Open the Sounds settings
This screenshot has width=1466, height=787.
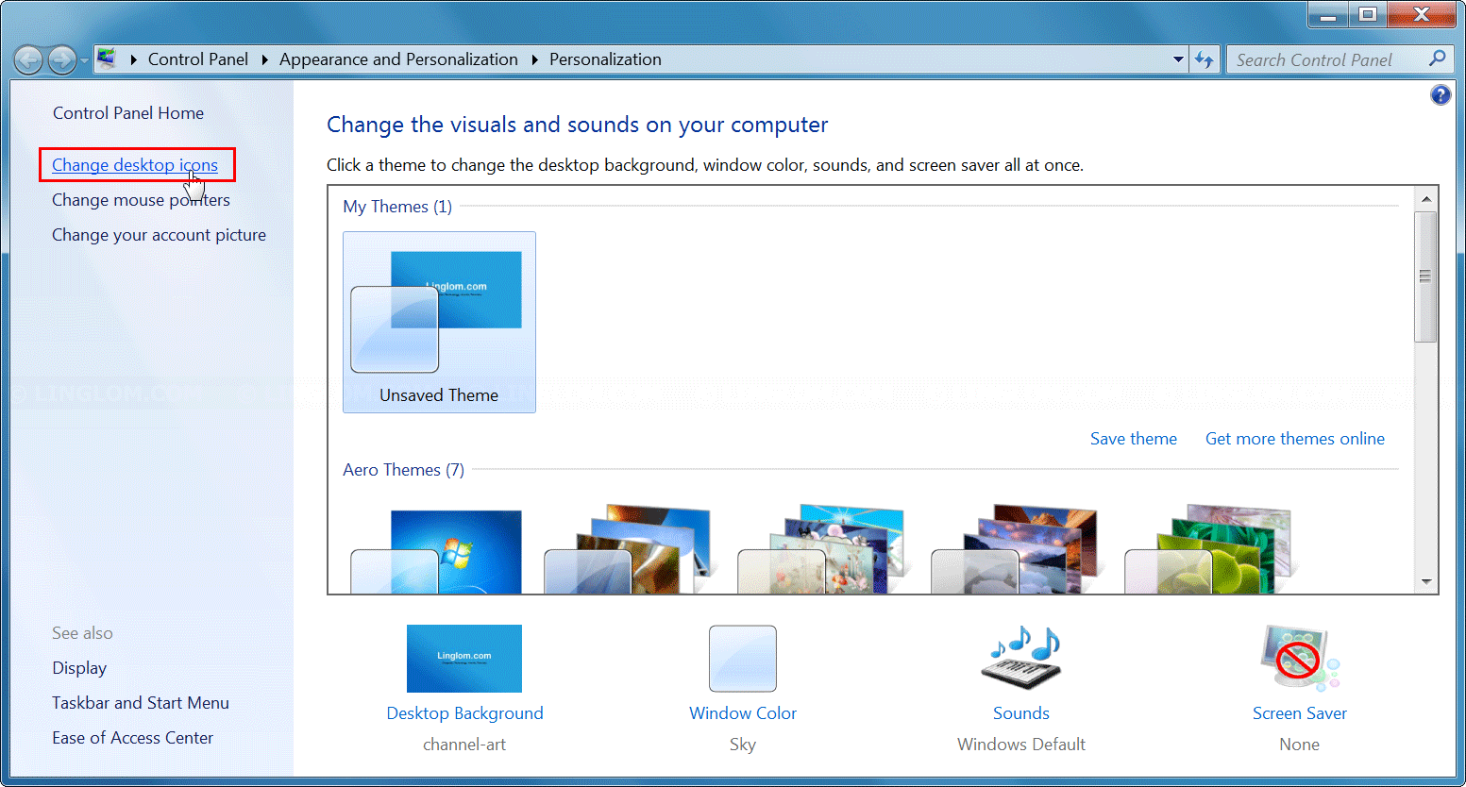(x=1020, y=712)
